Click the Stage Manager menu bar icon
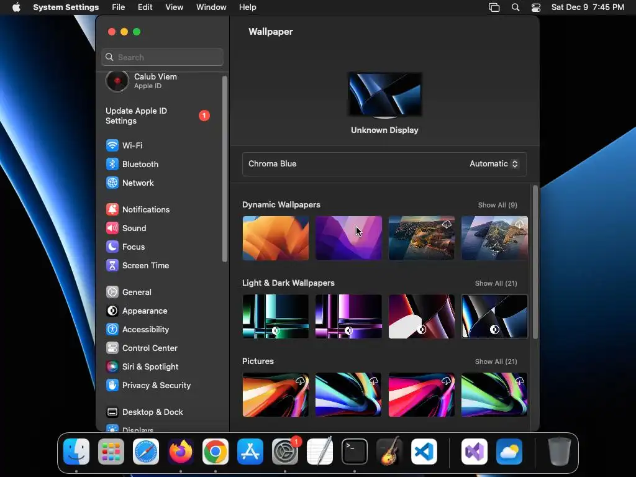Image resolution: width=636 pixels, height=477 pixels. click(x=494, y=7)
